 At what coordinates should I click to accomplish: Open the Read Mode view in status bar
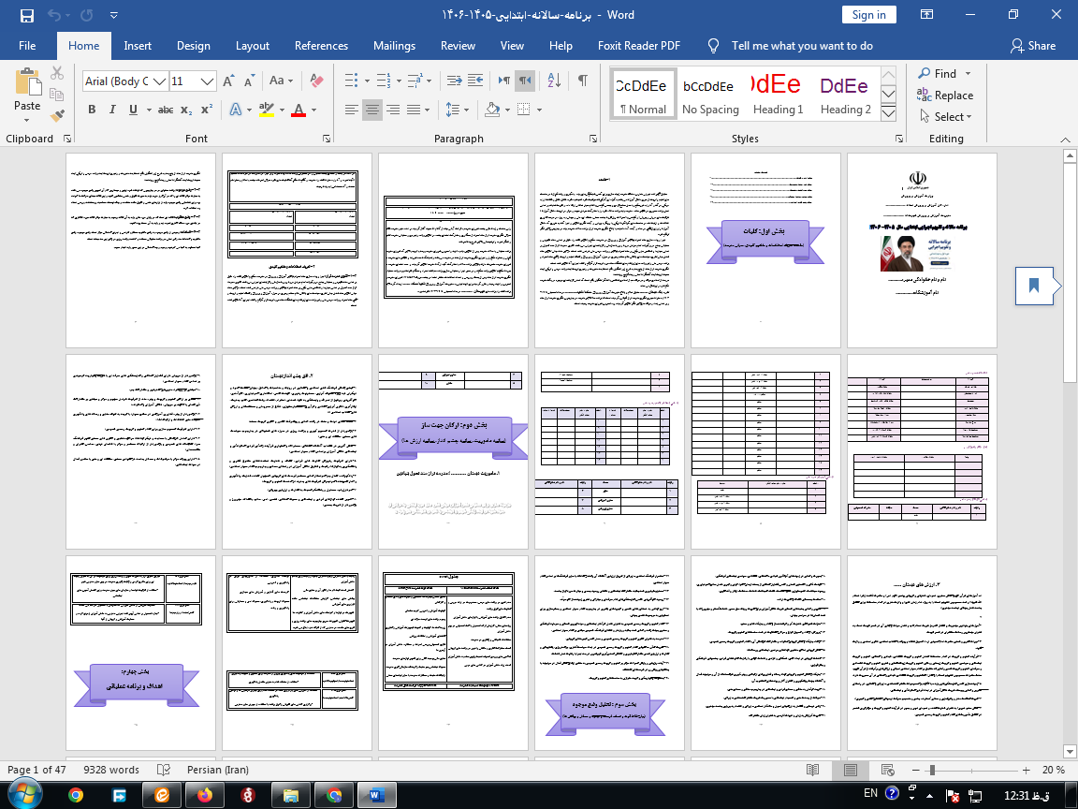812,770
